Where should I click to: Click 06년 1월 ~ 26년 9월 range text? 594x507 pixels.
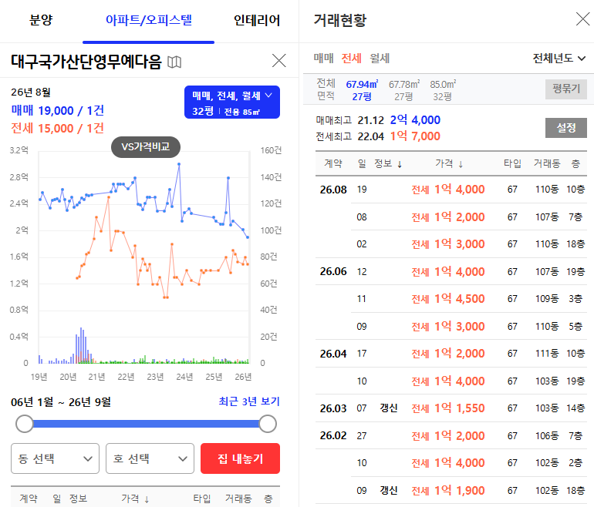pos(61,401)
